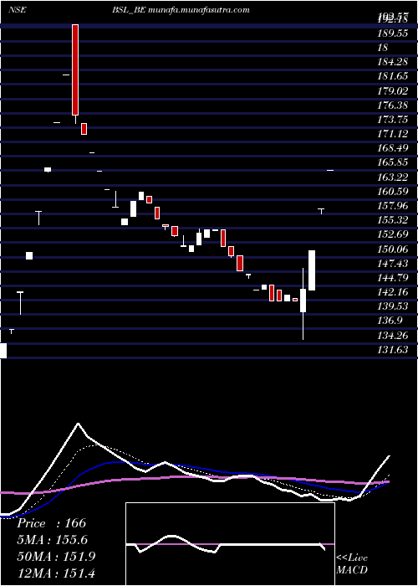Viewport: 418px width, 586px height.
Task: Click the 150.06 price axis label
Action: pos(392,249)
